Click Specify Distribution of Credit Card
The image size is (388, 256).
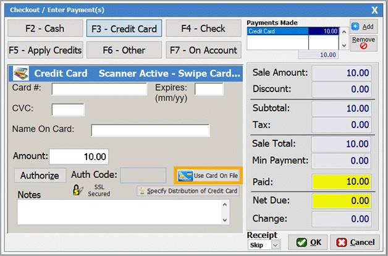pyautogui.click(x=188, y=191)
